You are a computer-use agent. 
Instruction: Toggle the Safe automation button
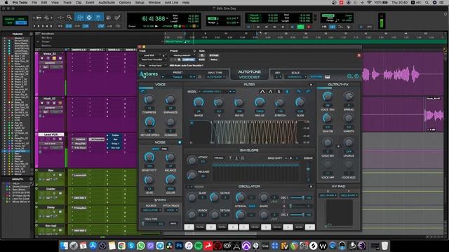tap(201, 59)
